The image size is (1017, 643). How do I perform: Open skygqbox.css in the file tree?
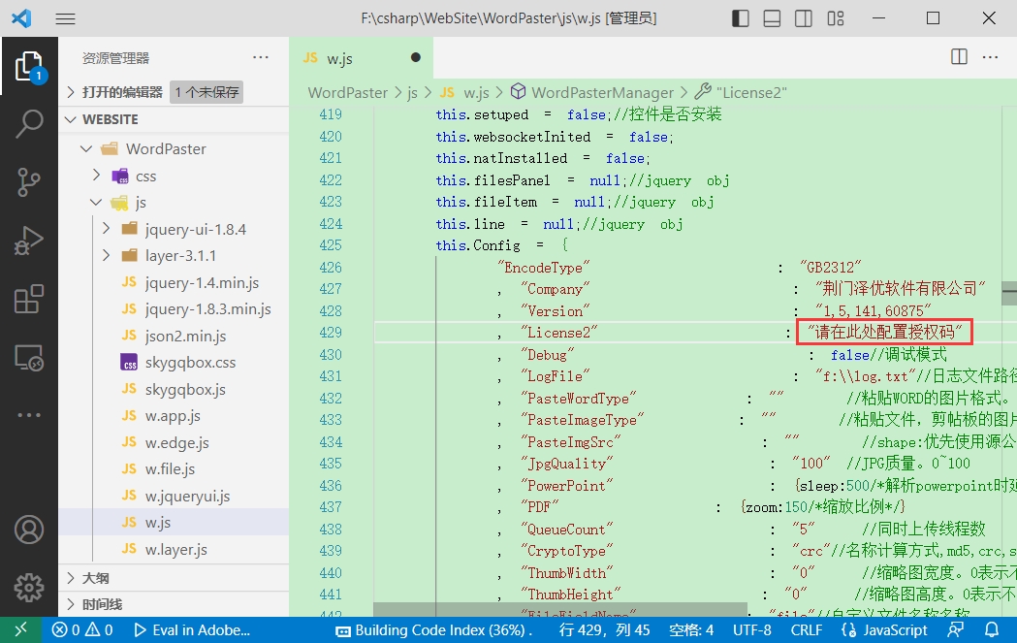point(190,363)
